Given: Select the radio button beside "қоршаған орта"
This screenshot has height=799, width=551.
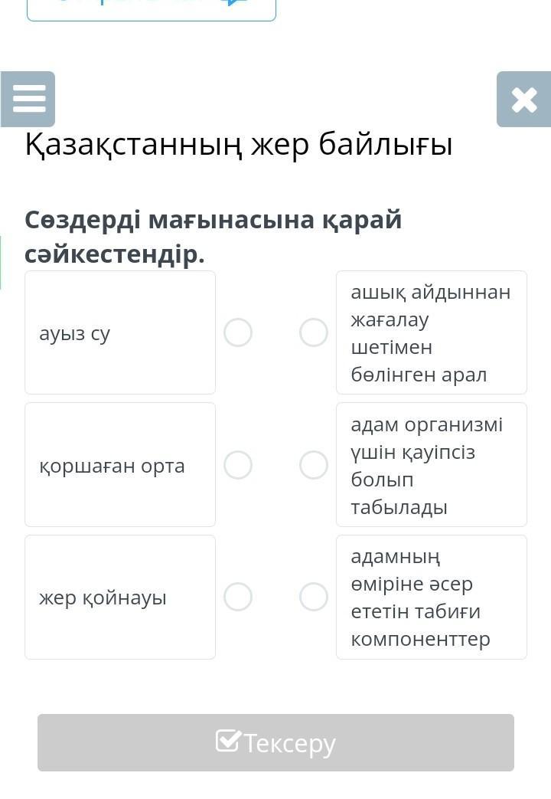Looking at the screenshot, I should point(238,465).
